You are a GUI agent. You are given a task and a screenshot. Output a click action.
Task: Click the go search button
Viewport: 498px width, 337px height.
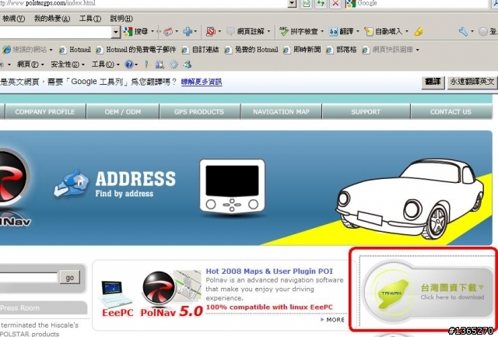(70, 278)
